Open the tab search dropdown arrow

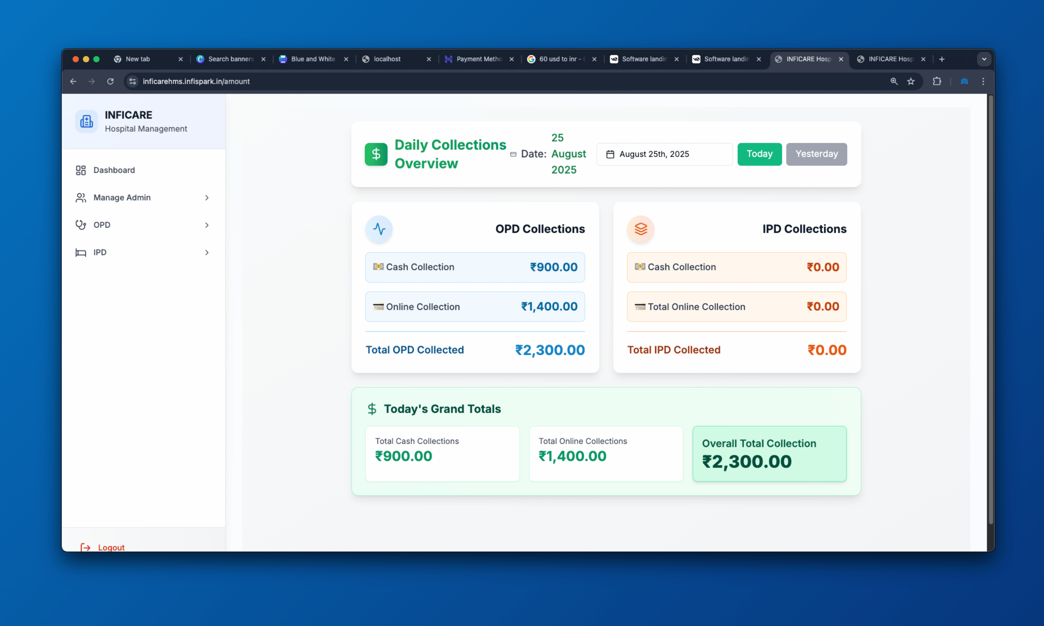984,59
